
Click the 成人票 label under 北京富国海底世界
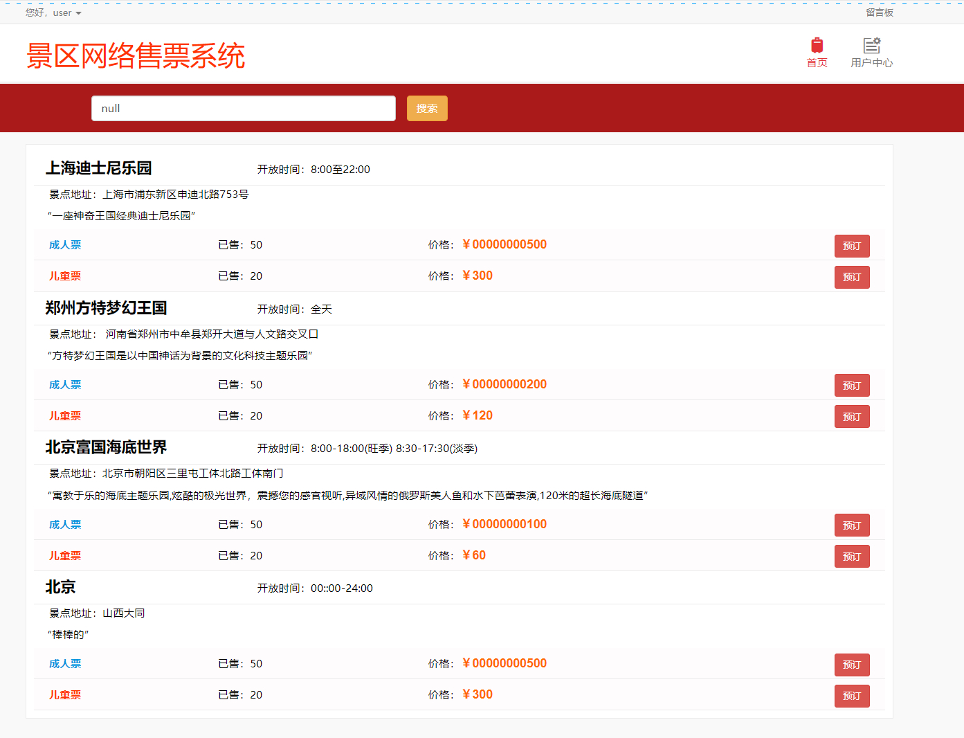(65, 525)
